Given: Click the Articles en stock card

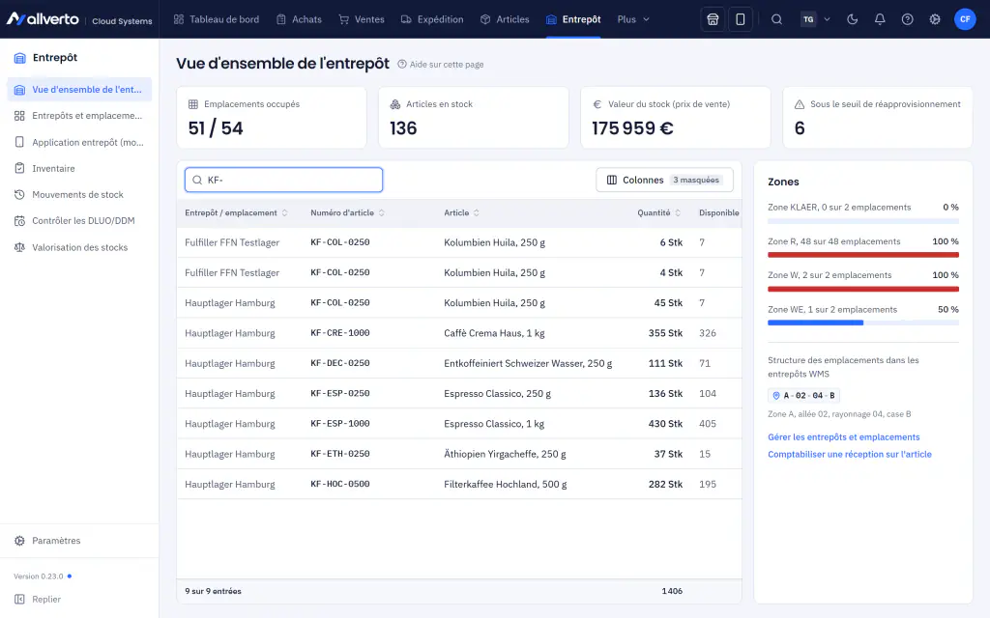Looking at the screenshot, I should pos(474,117).
